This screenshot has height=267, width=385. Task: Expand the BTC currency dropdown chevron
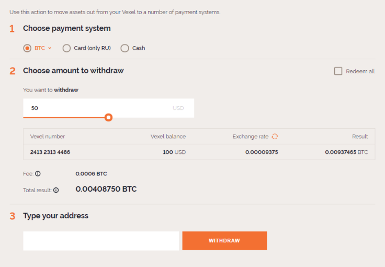coord(50,48)
